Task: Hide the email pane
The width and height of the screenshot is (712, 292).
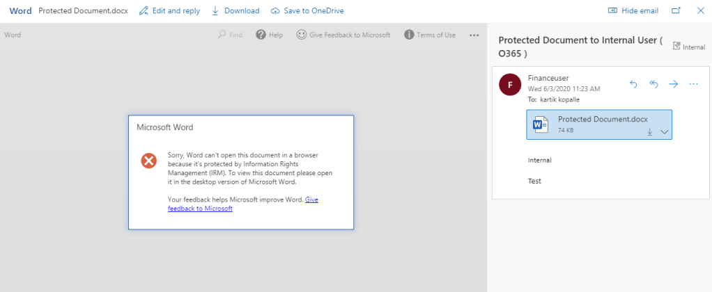Action: [633, 11]
